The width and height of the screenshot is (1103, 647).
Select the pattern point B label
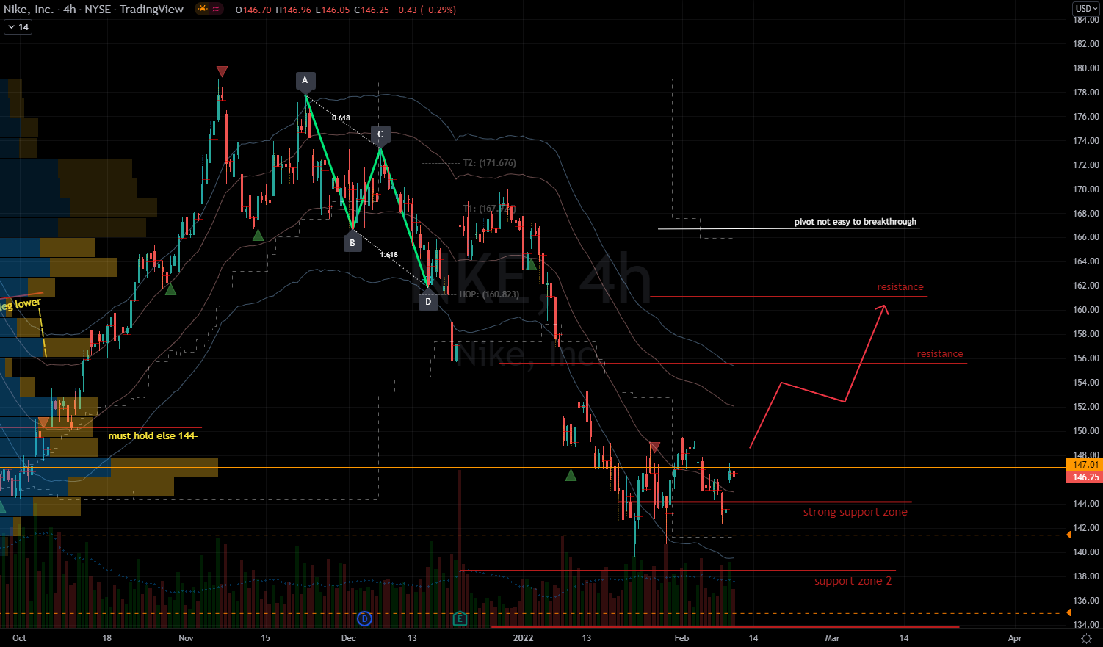click(x=352, y=242)
